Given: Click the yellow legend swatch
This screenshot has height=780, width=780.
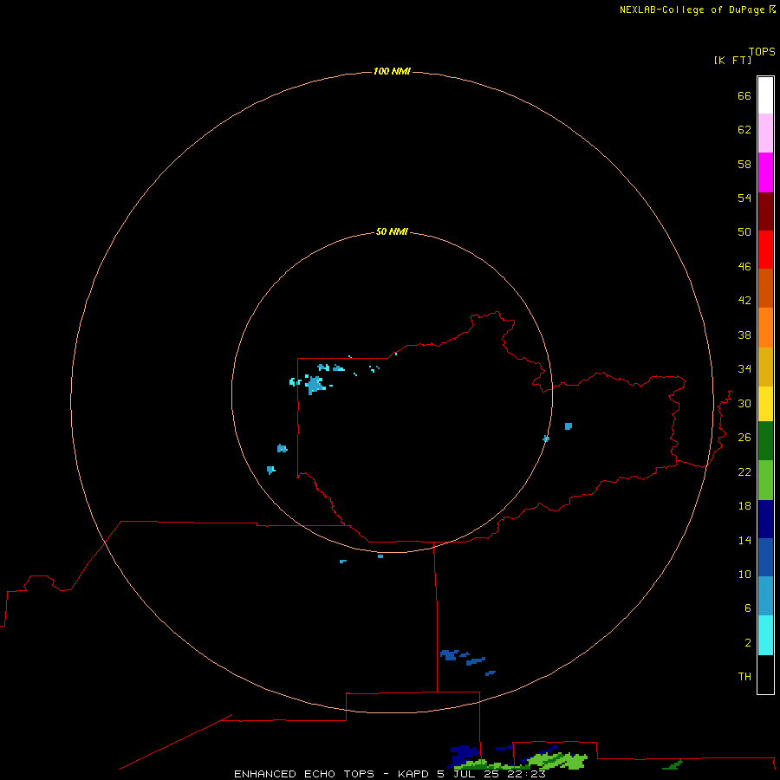Looking at the screenshot, I should pos(765,404).
